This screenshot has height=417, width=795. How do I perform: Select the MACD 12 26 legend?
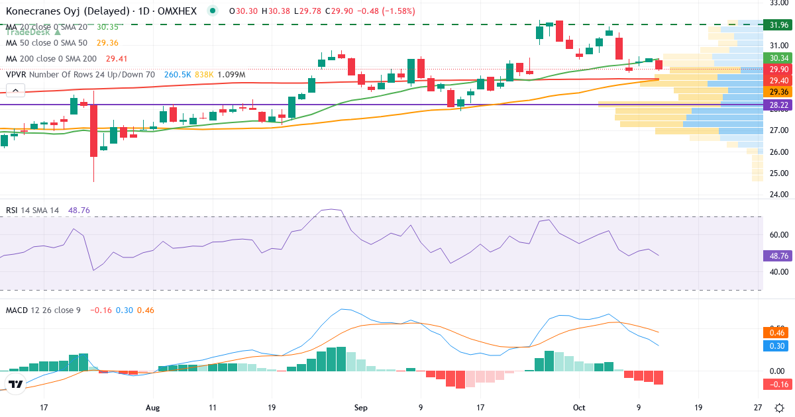[43, 310]
